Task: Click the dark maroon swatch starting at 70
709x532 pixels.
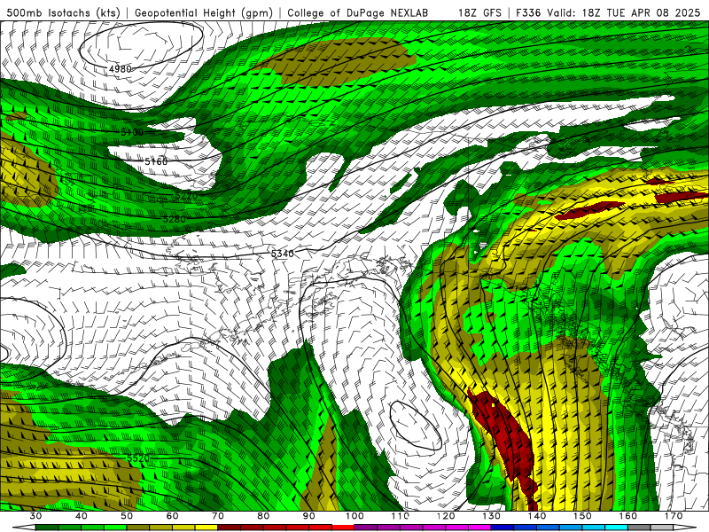Action: 230,528
